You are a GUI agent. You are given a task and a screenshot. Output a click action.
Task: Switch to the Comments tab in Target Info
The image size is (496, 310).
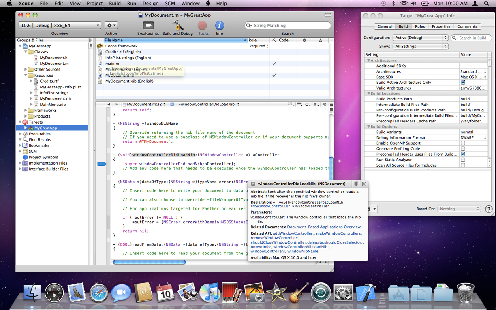pyautogui.click(x=467, y=26)
